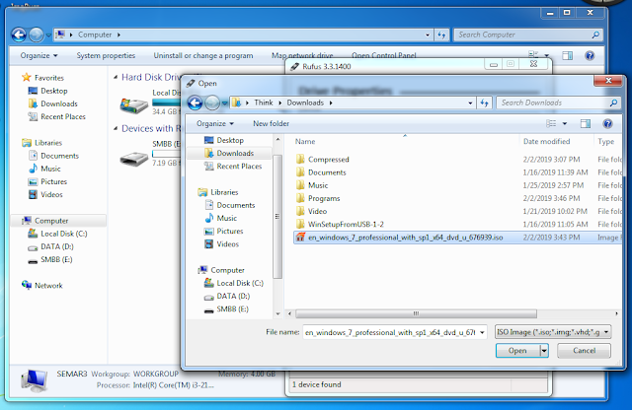
Task: Click Back arrow in Computer window
Action: click(19, 35)
